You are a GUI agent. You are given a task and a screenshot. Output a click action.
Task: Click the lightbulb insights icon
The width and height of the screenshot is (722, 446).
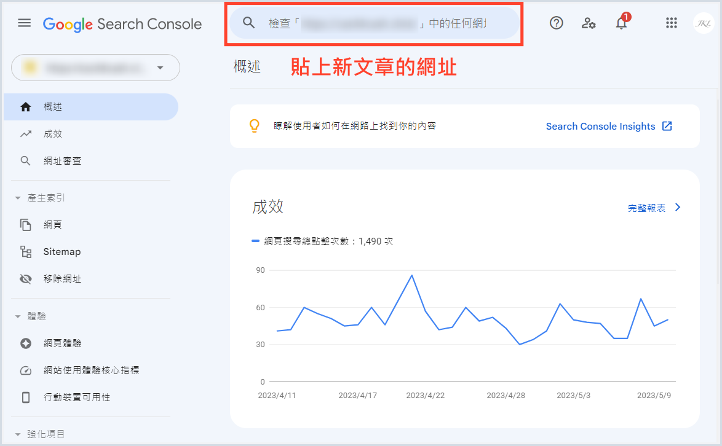[x=254, y=126]
